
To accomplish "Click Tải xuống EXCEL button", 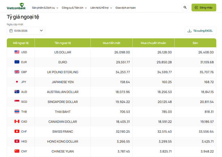I will click(x=200, y=31).
